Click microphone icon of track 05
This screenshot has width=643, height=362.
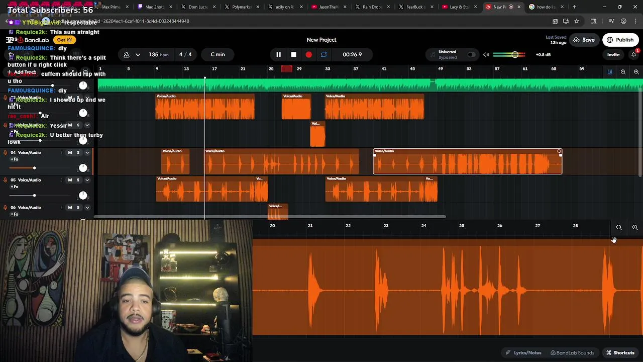(x=6, y=180)
